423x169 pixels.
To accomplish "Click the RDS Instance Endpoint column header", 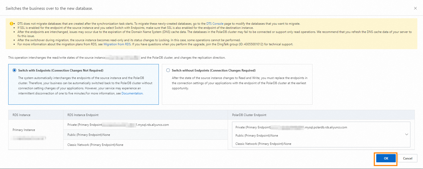I will click(146, 115).
